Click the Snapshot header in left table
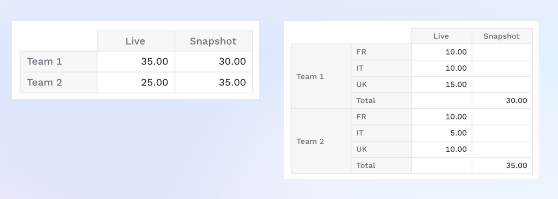Viewport: 558px width, 199px height. (214, 41)
